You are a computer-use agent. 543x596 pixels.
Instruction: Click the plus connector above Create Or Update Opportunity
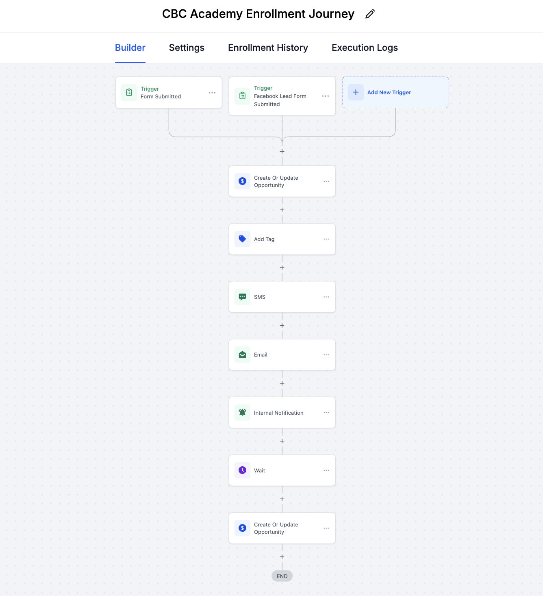click(282, 151)
